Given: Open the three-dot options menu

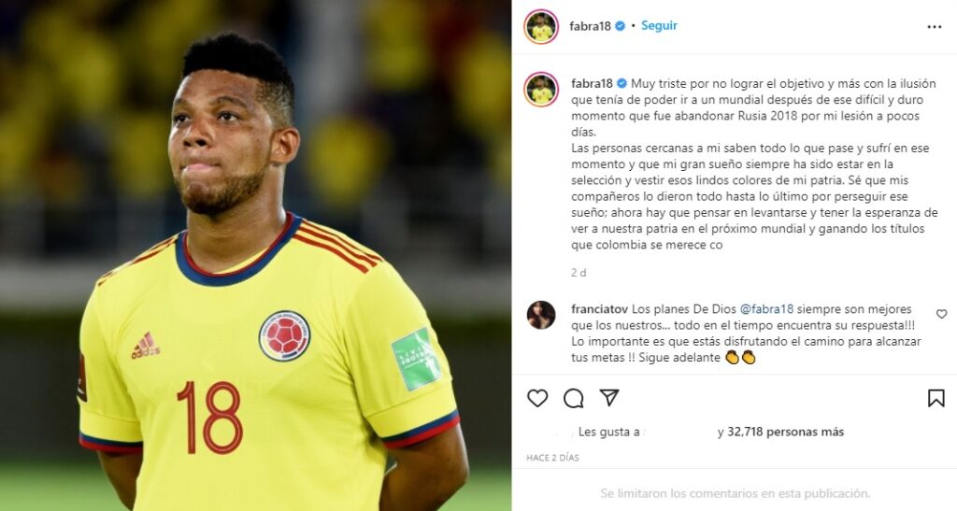Looking at the screenshot, I should (x=935, y=27).
